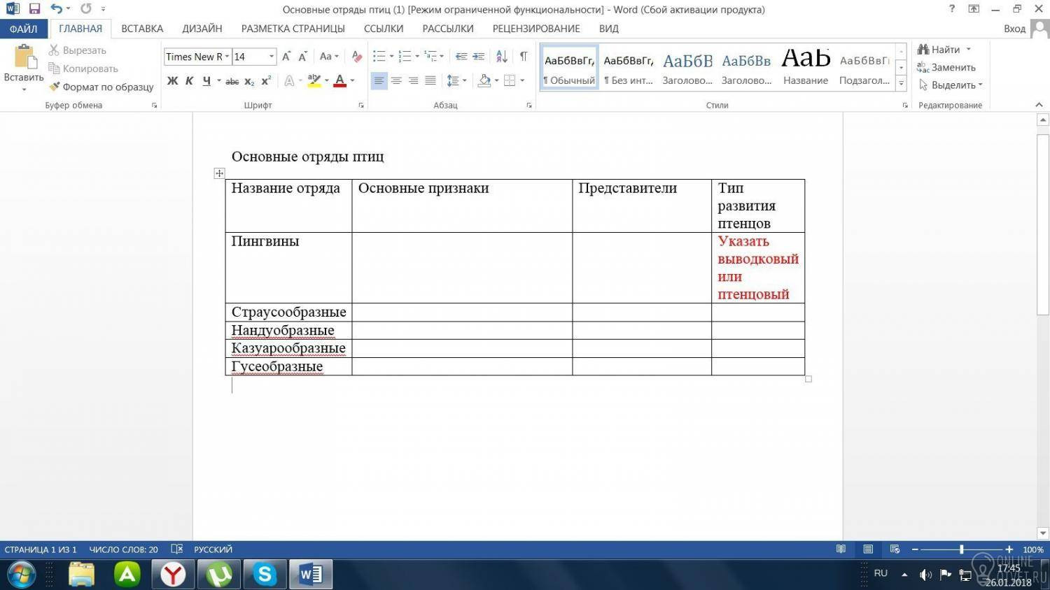
Task: Open the font size dropdown
Action: pos(272,57)
